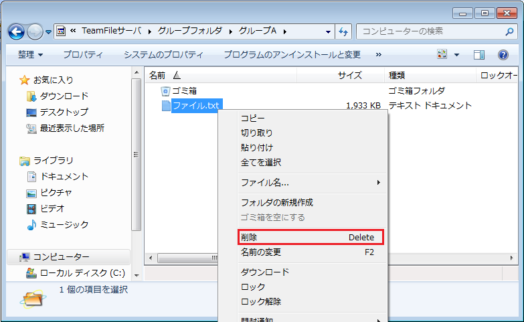Image resolution: width=524 pixels, height=322 pixels.
Task: Click the search magnifier icon
Action: pyautogui.click(x=509, y=31)
